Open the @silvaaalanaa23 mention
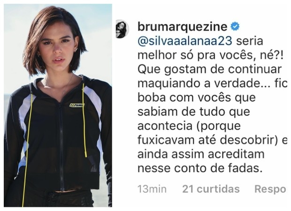The width and height of the screenshot is (291, 211). point(185,41)
